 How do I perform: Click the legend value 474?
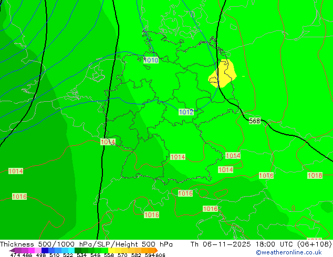(x=15, y=255)
